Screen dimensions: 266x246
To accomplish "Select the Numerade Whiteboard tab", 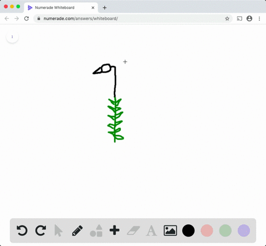I will tap(61, 8).
